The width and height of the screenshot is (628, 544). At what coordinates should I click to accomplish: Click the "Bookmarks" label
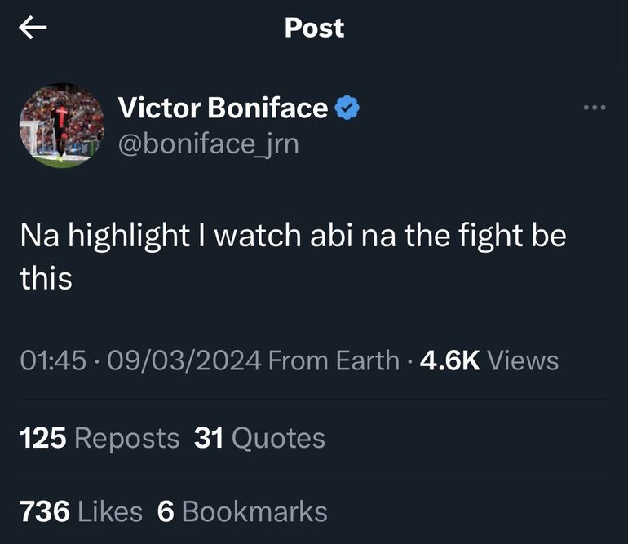coord(254,512)
